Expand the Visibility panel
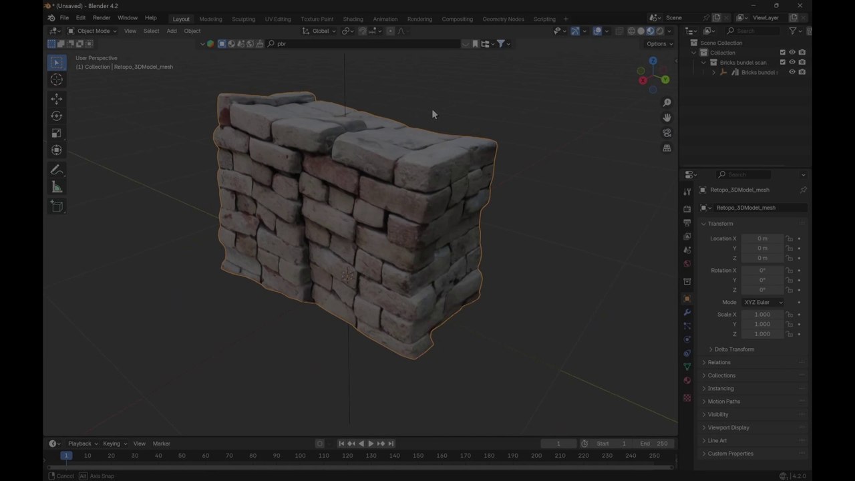The width and height of the screenshot is (855, 481). (x=717, y=414)
